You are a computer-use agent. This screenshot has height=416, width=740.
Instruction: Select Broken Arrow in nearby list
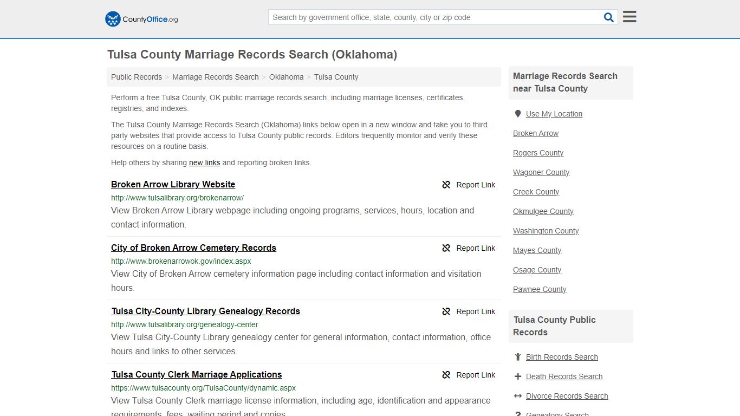tap(536, 133)
